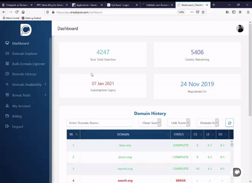
Task: Close the Dashboard CheckDuck tab
Action: [x=207, y=5]
